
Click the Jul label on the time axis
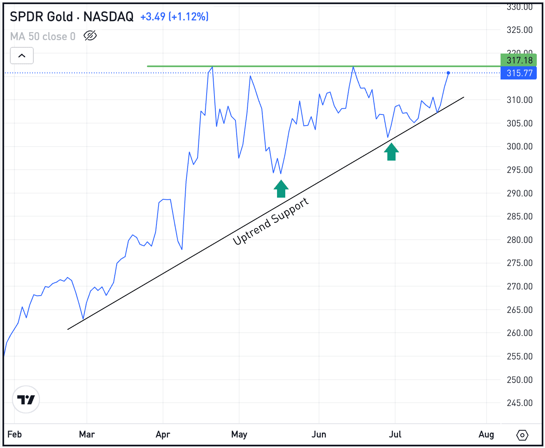point(395,434)
